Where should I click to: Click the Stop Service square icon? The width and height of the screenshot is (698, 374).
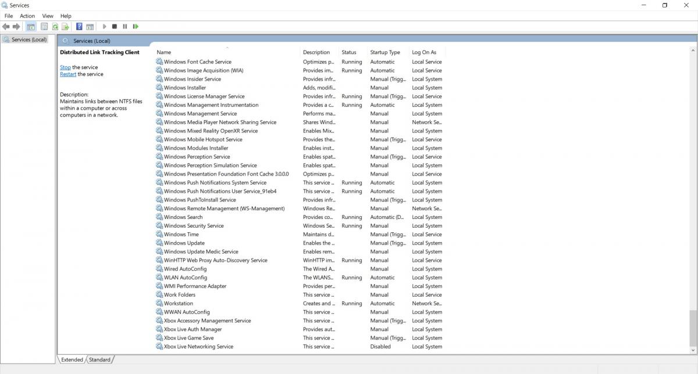[x=115, y=27]
